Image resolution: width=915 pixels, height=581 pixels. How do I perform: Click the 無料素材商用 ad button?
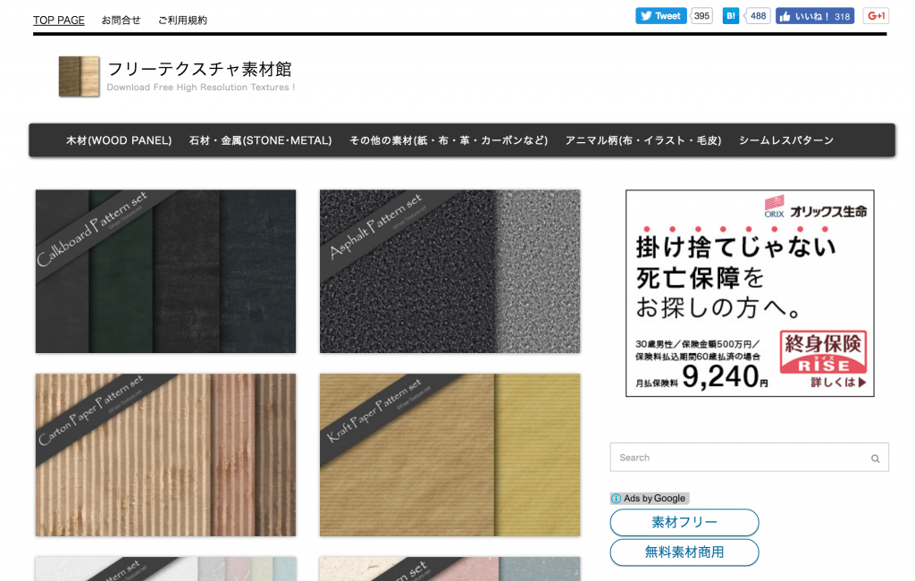point(684,552)
